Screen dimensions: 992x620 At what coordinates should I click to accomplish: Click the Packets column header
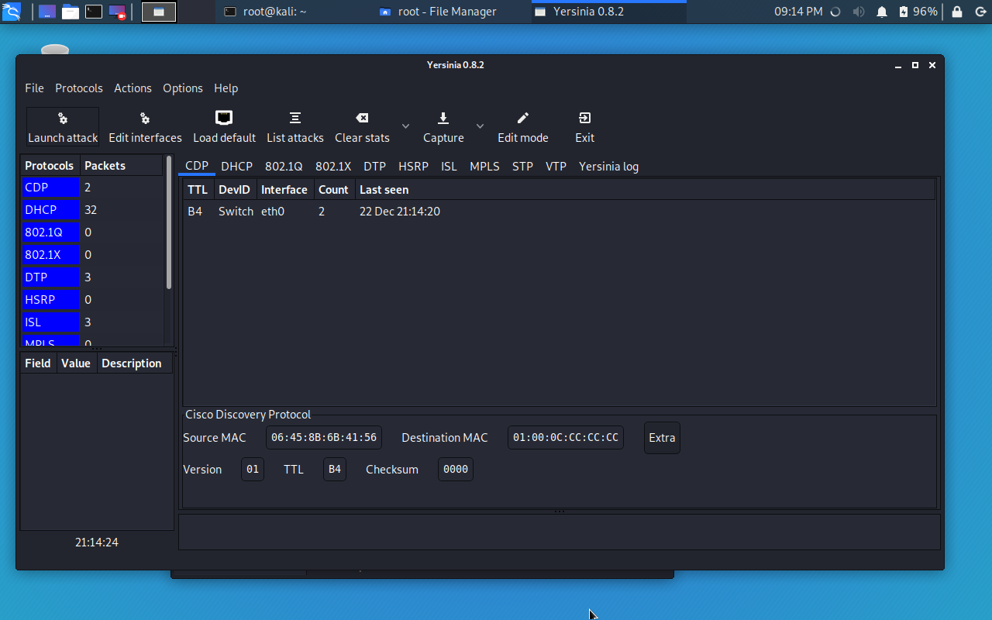121,166
